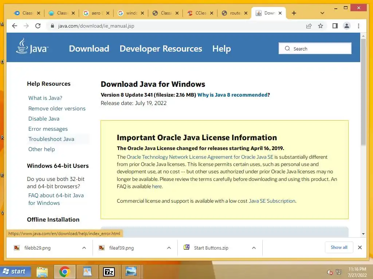Click Show all downloads button
The width and height of the screenshot is (373, 279).
point(339,247)
